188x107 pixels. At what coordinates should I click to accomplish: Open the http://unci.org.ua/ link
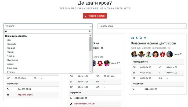(26, 95)
